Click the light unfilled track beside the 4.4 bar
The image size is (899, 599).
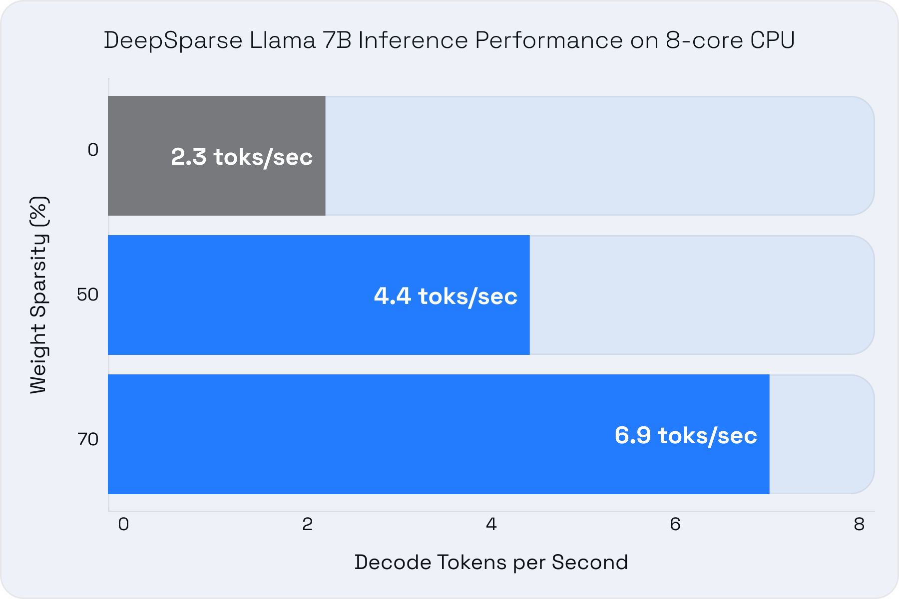(699, 295)
